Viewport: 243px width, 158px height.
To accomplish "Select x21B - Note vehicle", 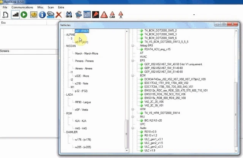I will [82, 84].
